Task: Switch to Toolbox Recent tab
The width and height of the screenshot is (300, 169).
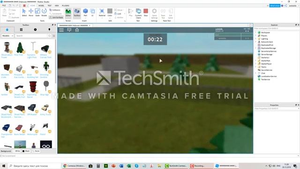Action: coord(35,30)
